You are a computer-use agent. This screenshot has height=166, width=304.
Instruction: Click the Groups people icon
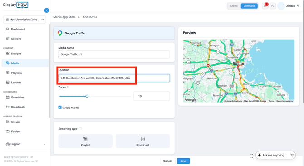[x=8, y=122]
